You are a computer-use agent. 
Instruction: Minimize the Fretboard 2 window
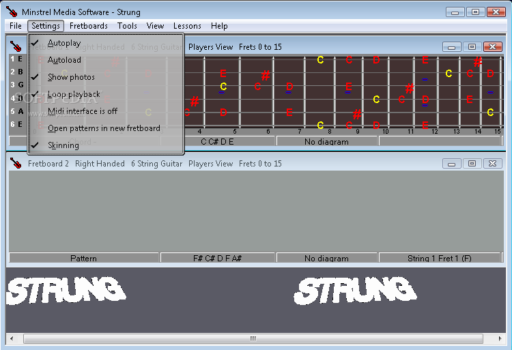pos(452,164)
